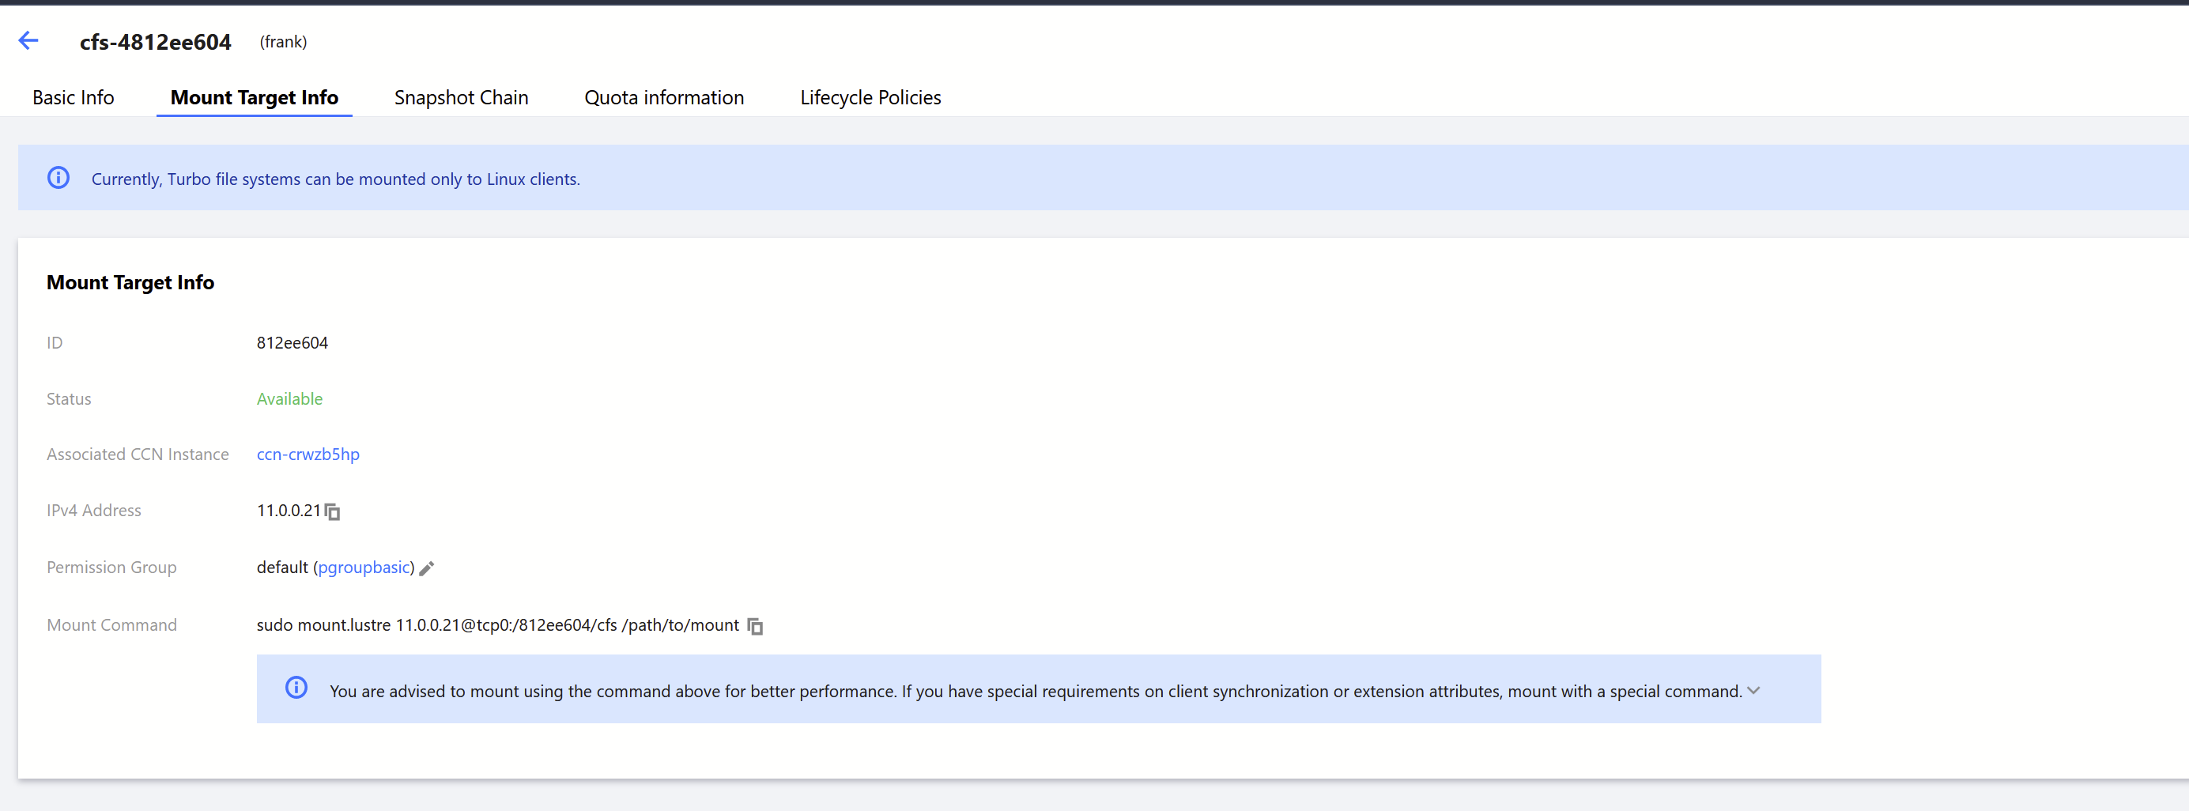Open the Snapshot Chain tab
The width and height of the screenshot is (2189, 811).
point(461,98)
